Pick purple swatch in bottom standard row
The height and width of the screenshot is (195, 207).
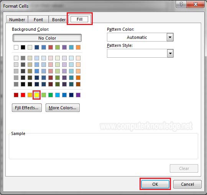(78, 95)
